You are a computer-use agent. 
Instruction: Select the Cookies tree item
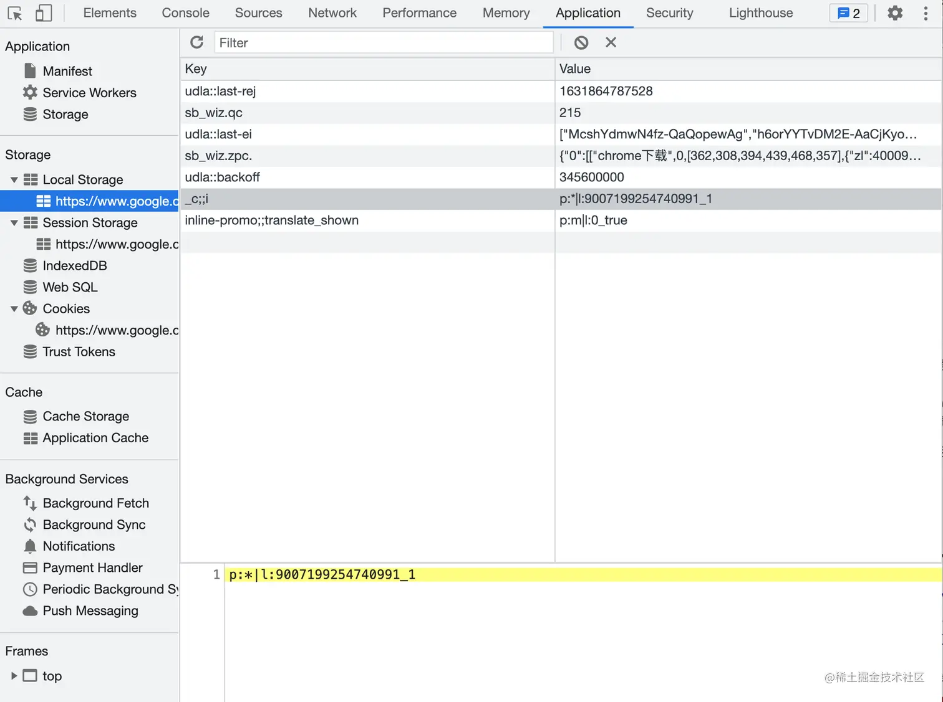tap(66, 309)
